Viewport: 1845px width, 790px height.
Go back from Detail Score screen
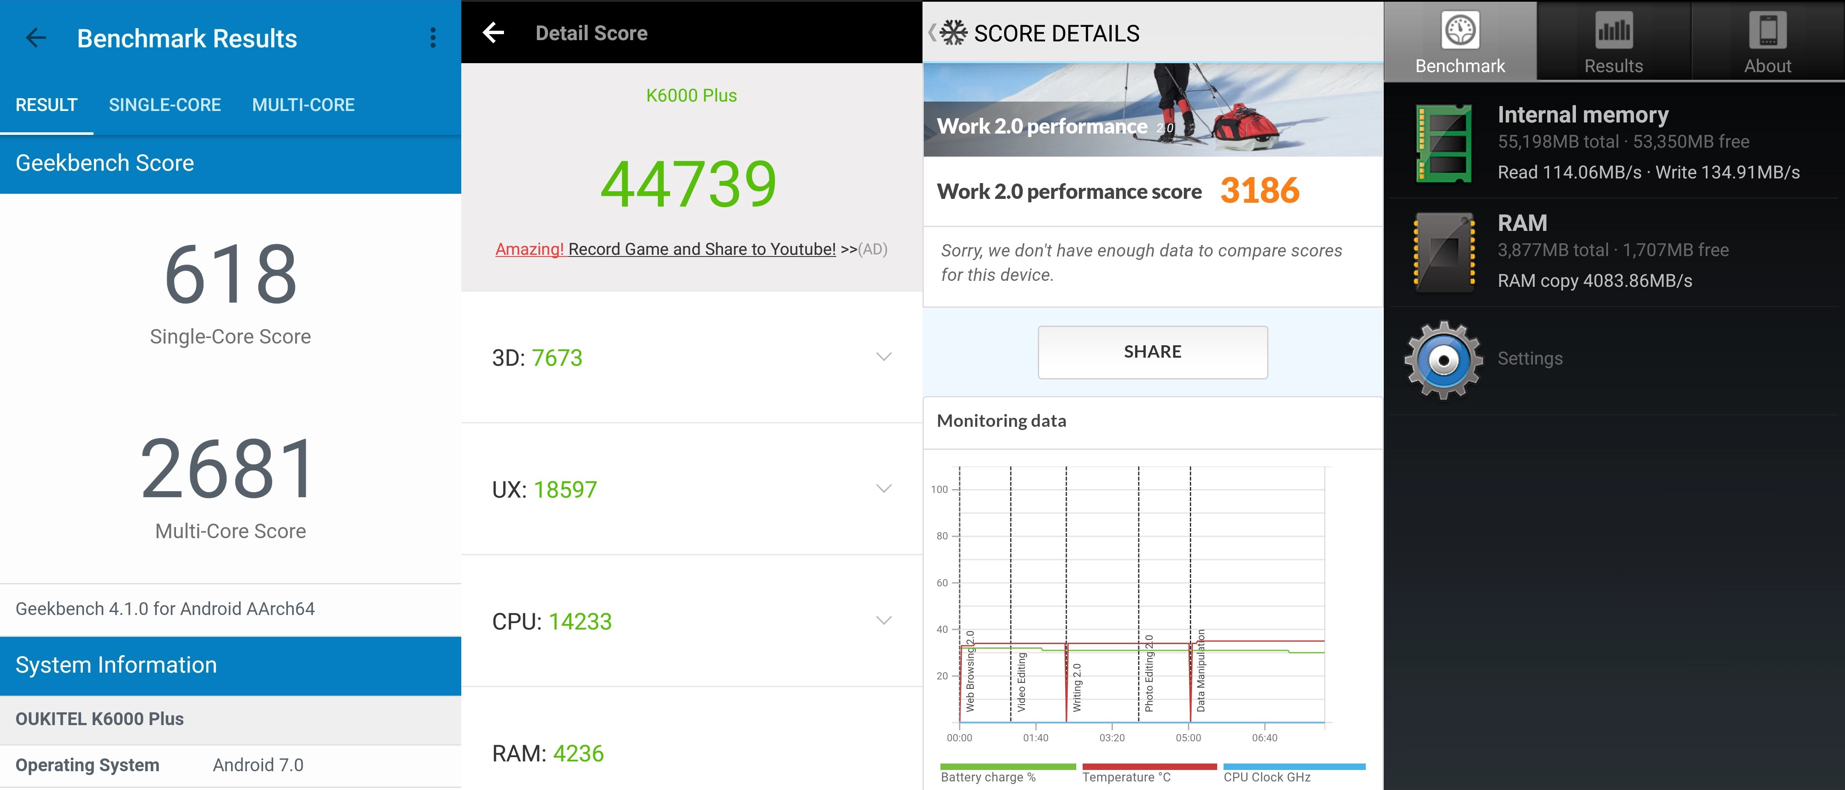tap(493, 32)
